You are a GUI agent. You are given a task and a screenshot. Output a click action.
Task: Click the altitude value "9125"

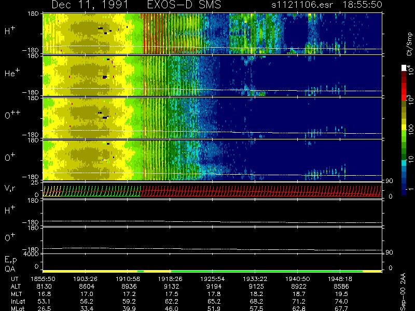[256, 287]
